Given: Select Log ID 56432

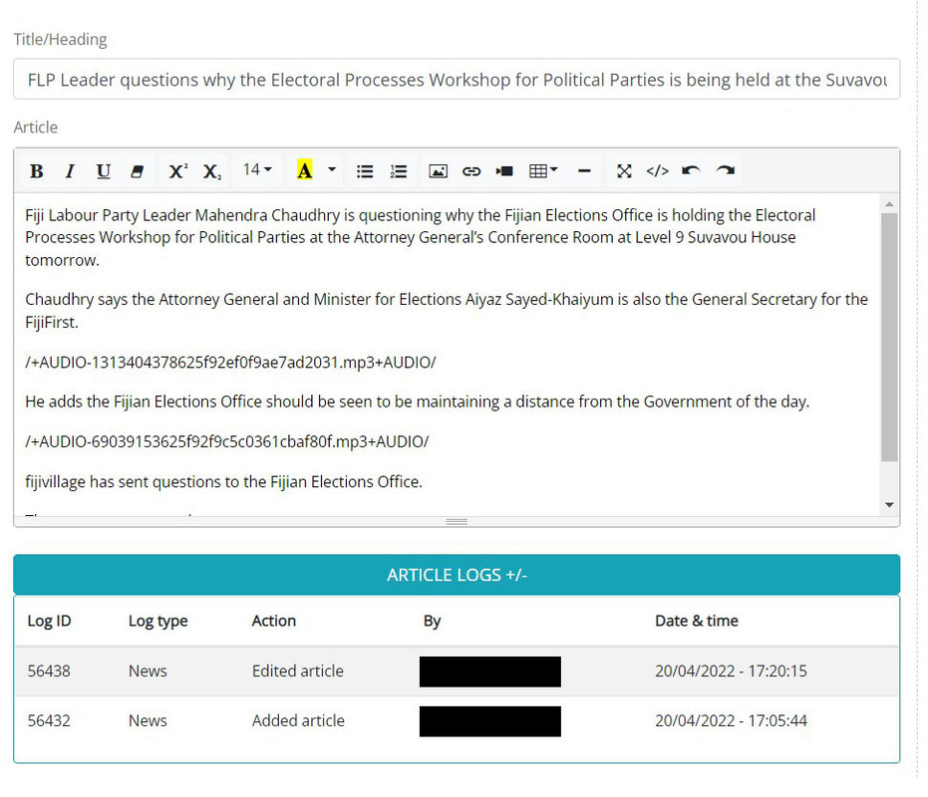Looking at the screenshot, I should [49, 720].
